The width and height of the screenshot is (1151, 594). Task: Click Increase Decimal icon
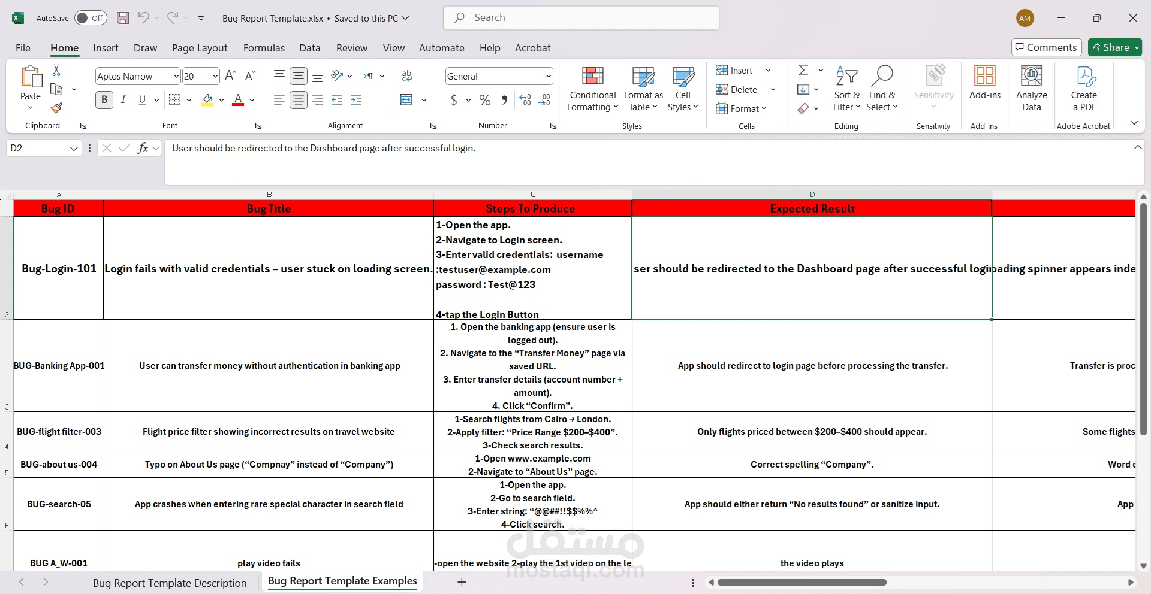pyautogui.click(x=525, y=100)
